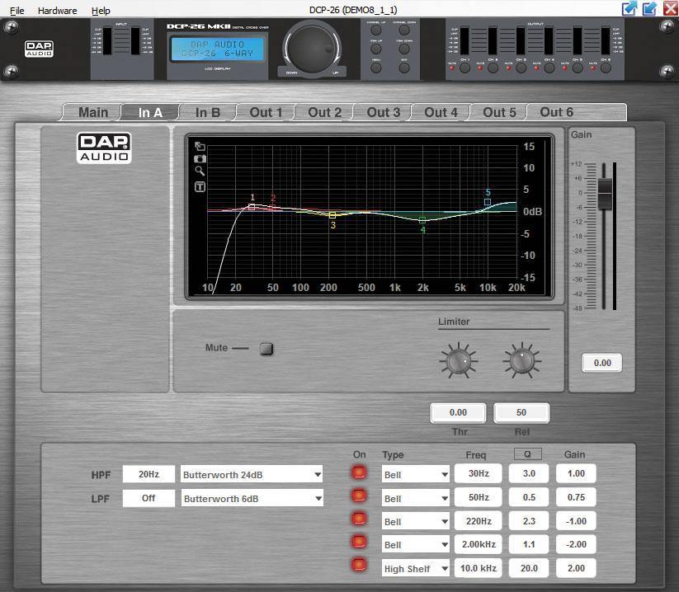Screen dimensions: 679x592
Task: Select EQ node 2 on the graph
Action: point(271,208)
